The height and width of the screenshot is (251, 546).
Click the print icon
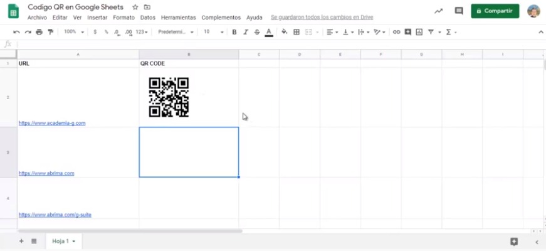tap(39, 32)
